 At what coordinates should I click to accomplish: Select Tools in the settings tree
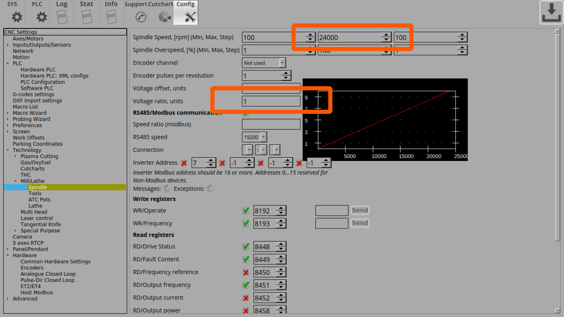35,194
